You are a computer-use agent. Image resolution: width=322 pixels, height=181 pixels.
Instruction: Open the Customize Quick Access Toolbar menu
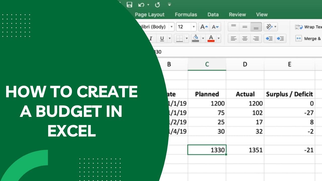click(x=169, y=5)
